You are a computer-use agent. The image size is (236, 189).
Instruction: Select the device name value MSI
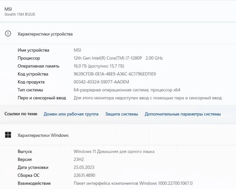(x=77, y=50)
